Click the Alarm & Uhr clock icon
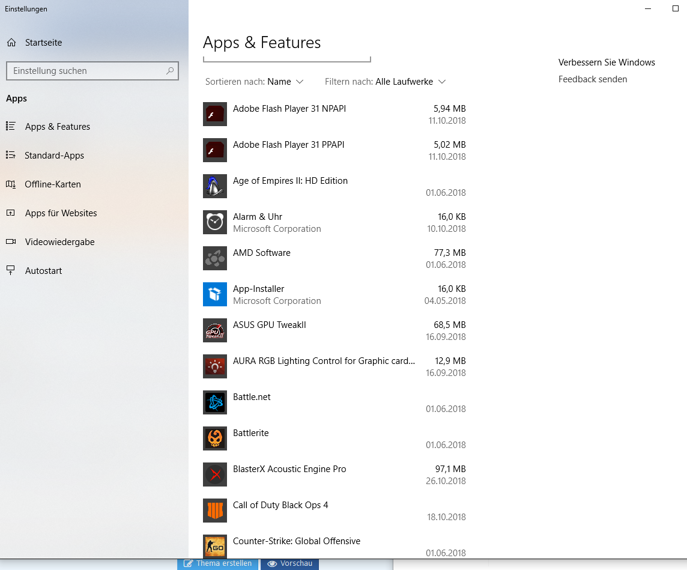Screen dimensions: 687x570 (215, 222)
